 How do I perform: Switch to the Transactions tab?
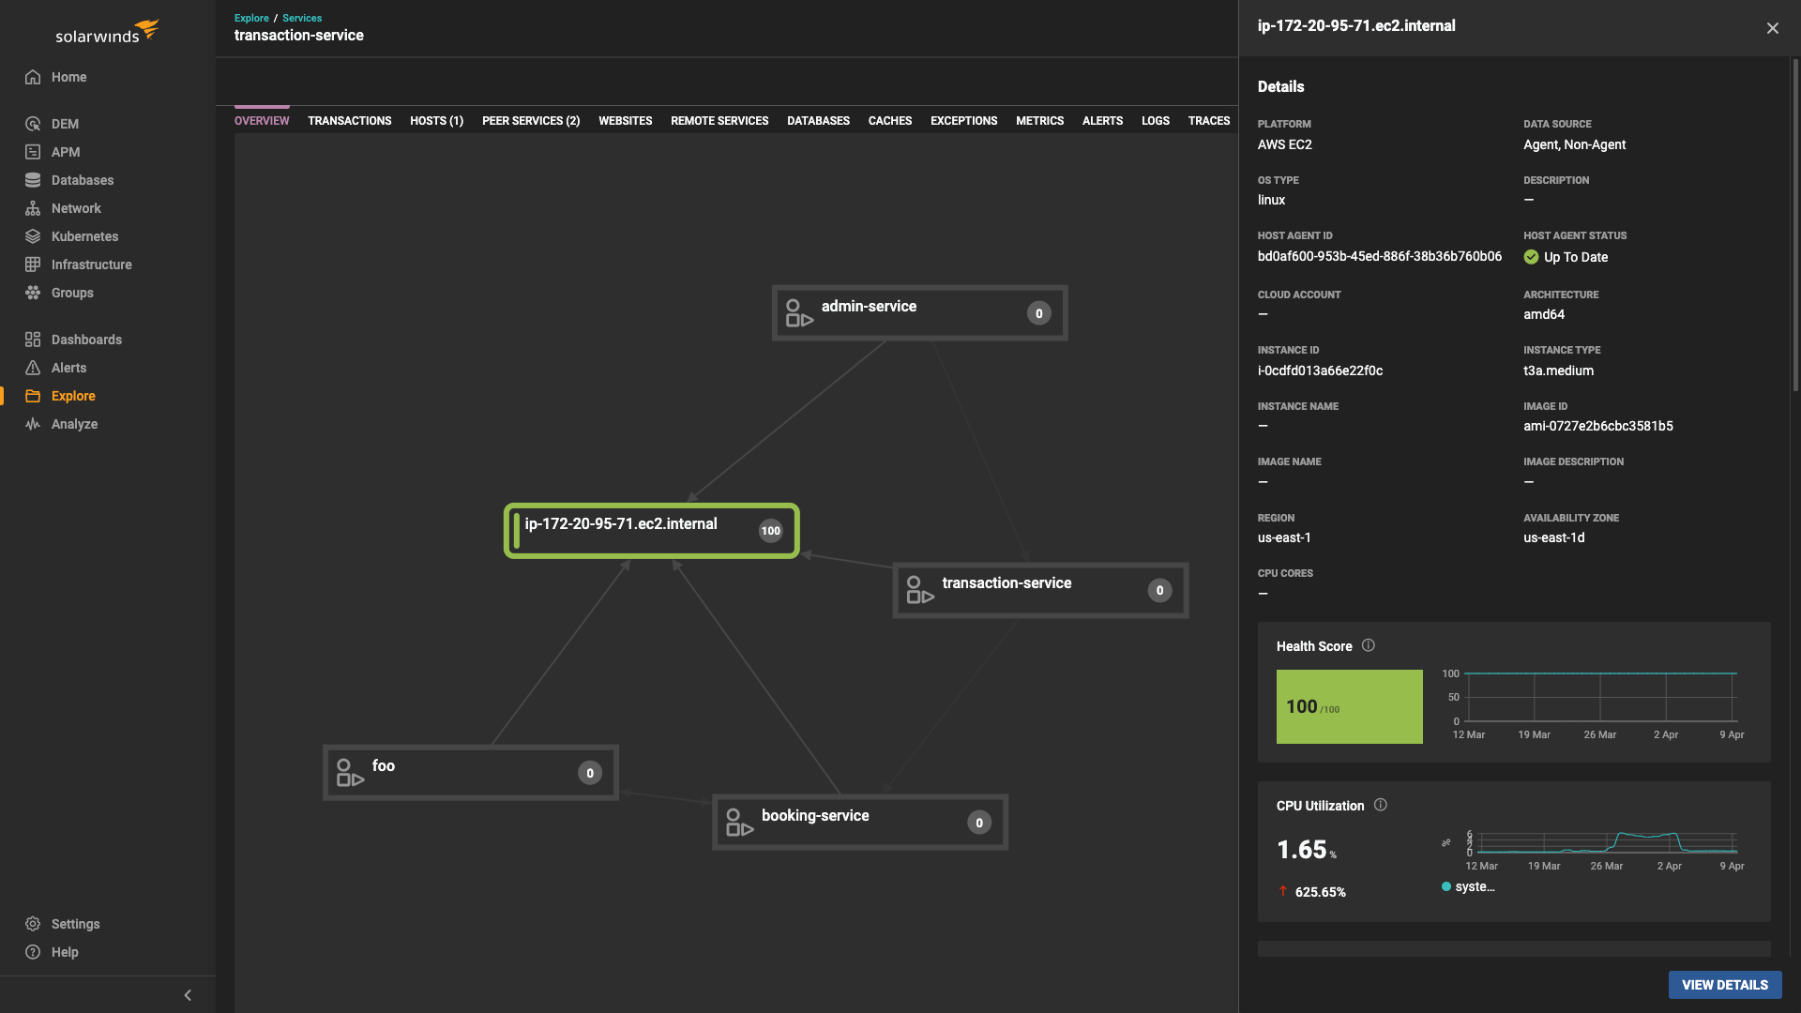(x=349, y=120)
